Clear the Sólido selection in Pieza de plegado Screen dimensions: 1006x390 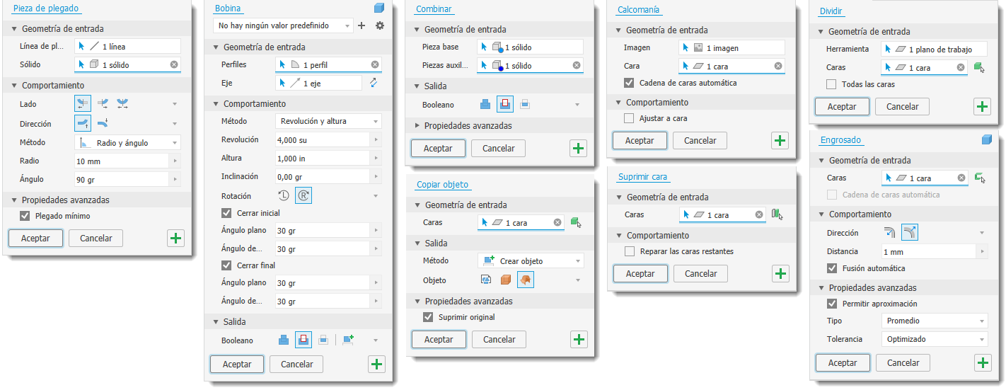(x=174, y=64)
